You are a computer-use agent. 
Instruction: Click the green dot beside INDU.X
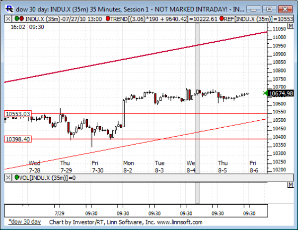pyautogui.click(x=17, y=18)
